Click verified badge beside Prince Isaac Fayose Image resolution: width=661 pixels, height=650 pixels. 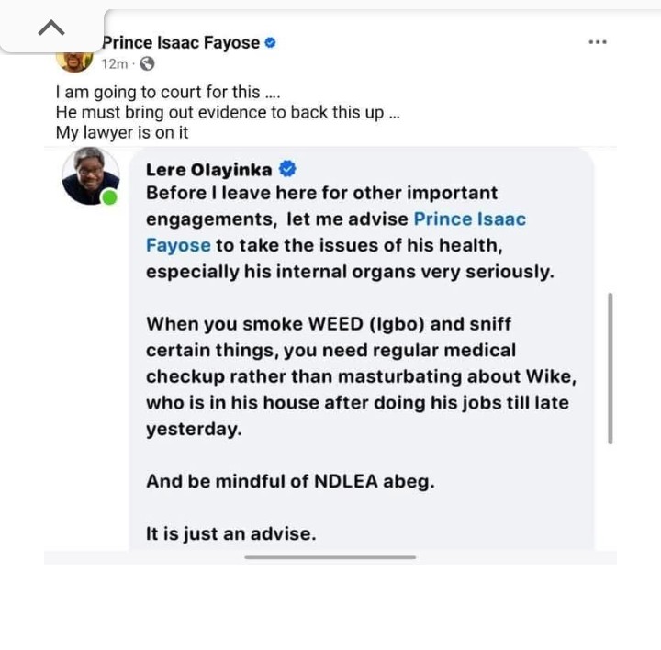[x=271, y=42]
